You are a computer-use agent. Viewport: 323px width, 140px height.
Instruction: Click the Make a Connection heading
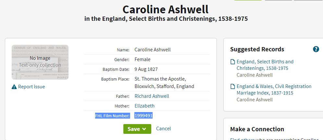[x=257, y=129]
